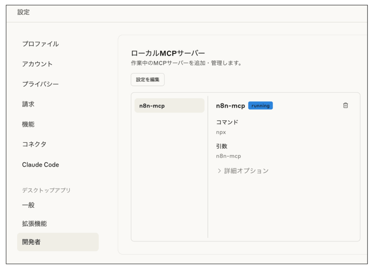The width and height of the screenshot is (371, 268).
Task: Select n8n-mcp in the server list
Action: (169, 105)
